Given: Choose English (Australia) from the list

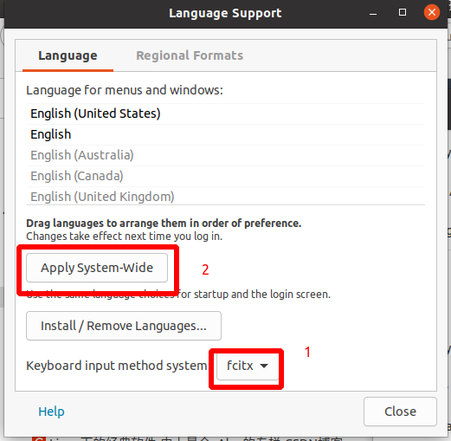Looking at the screenshot, I should coord(226,155).
